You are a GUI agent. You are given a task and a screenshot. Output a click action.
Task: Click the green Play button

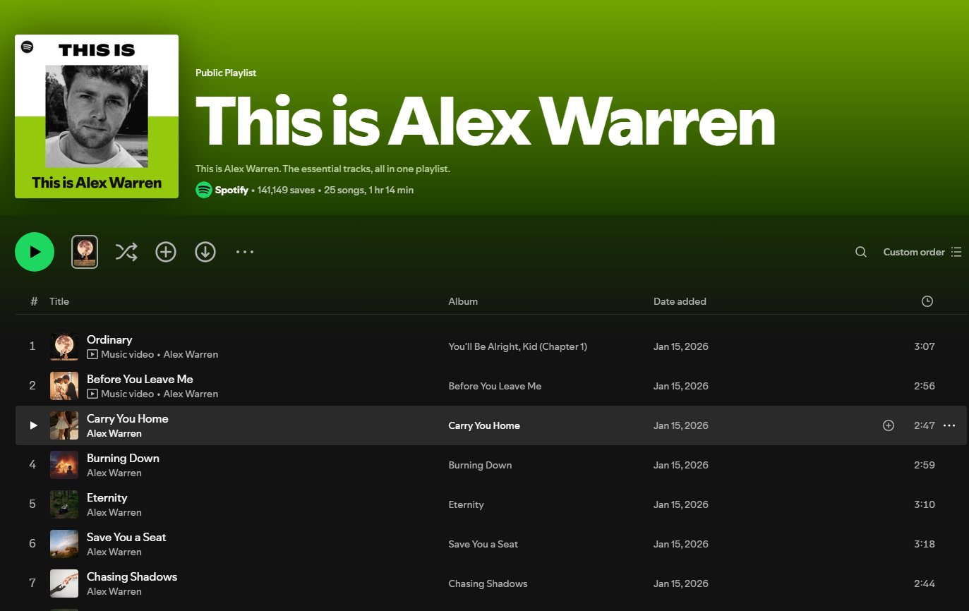tap(35, 252)
